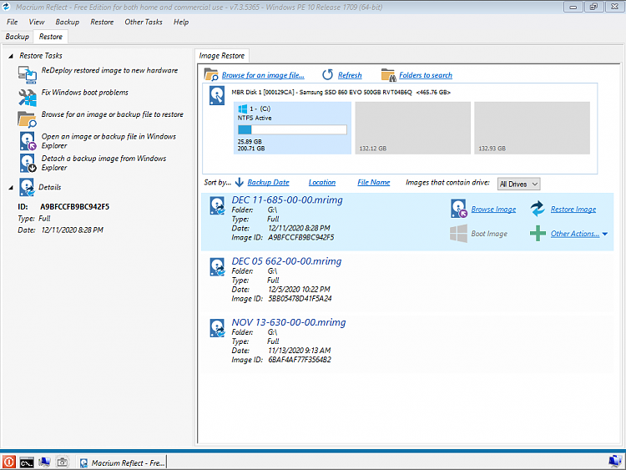Select the Image Restore tab

point(222,55)
